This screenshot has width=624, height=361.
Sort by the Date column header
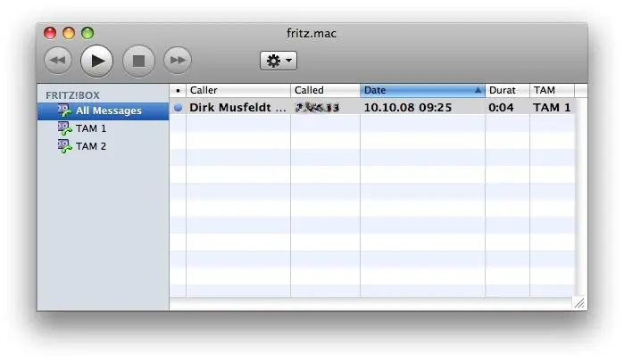coord(422,90)
